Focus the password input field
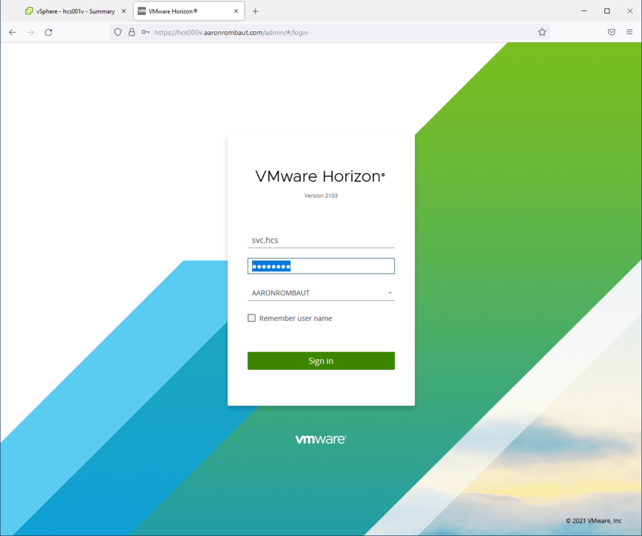 [x=321, y=266]
